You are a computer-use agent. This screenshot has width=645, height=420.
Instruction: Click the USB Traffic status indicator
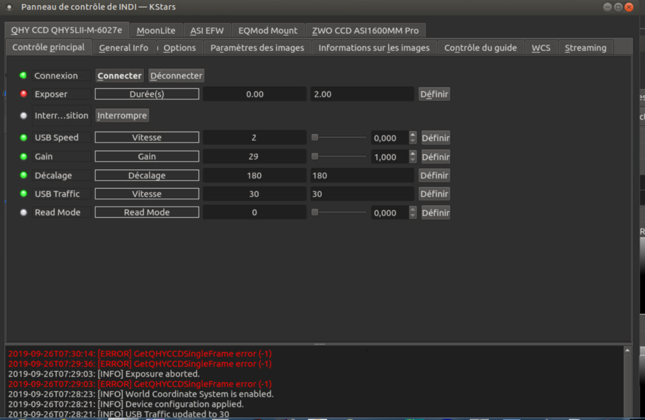(x=23, y=193)
